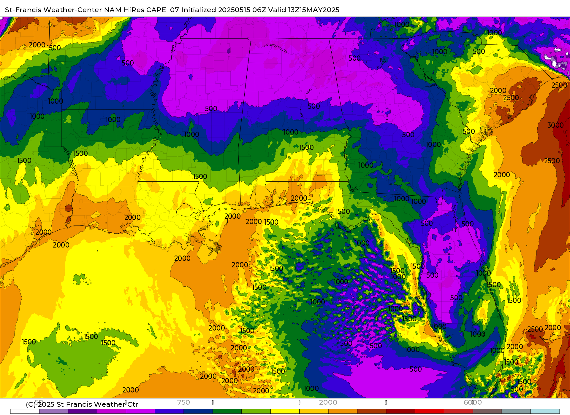The height and width of the screenshot is (415, 570).
Task: Pick the rust brown legend swatch
Action: pyautogui.click(x=371, y=411)
